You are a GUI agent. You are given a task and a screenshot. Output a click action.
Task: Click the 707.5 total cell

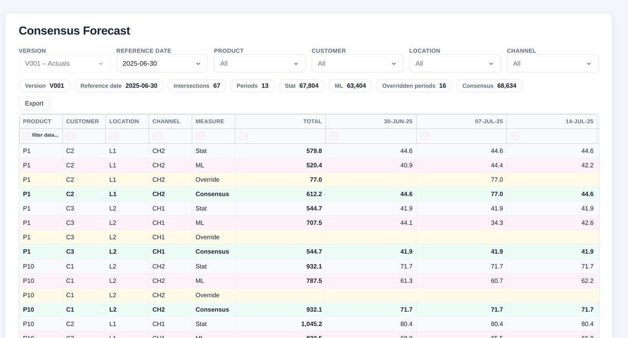280,223
